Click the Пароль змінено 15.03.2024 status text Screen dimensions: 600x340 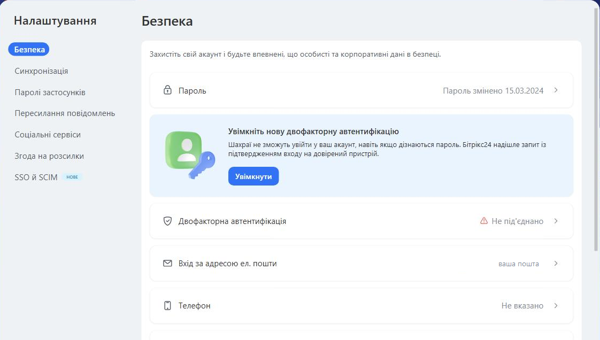click(493, 91)
